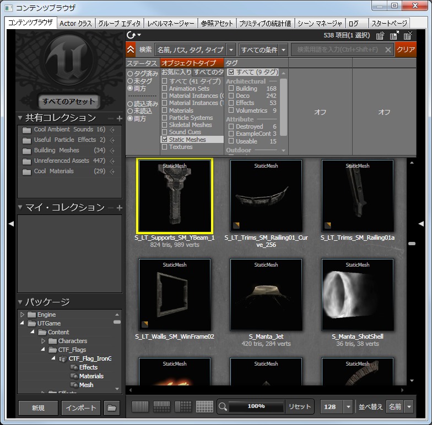Uncheck the Static Meshes filter checkbox
432x425 pixels.
click(x=164, y=140)
